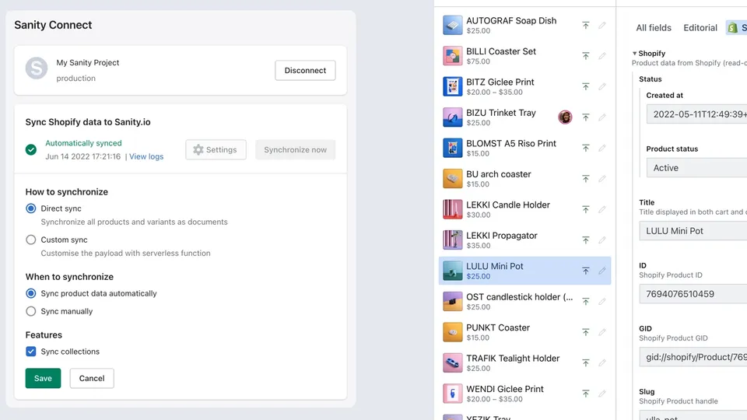Click publish arrow icon for WENDI Giclee Print
This screenshot has width=747, height=420.
point(585,394)
